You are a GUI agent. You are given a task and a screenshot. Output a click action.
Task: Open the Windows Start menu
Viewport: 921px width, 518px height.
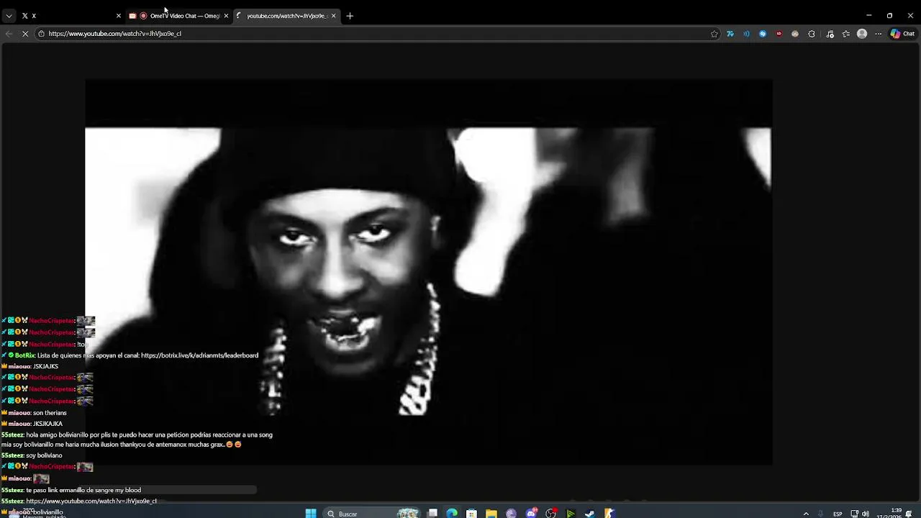(x=311, y=514)
